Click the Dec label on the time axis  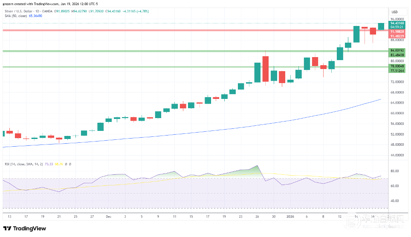[x=107, y=217]
